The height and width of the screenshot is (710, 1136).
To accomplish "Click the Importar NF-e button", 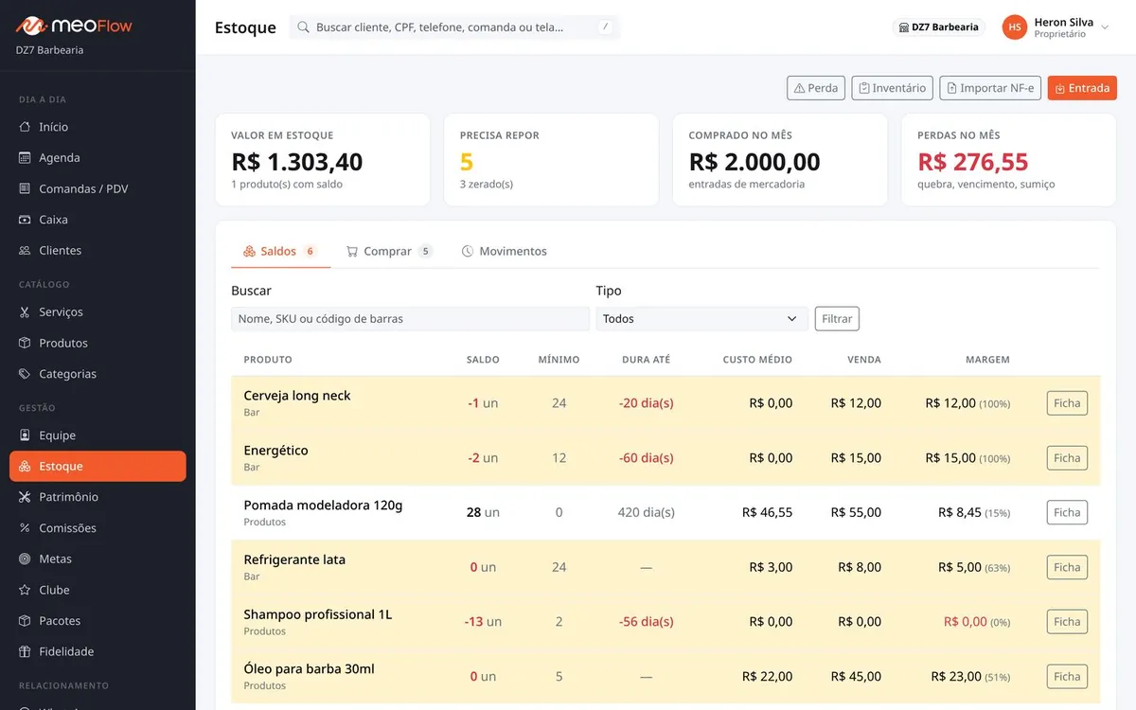I will pyautogui.click(x=990, y=88).
